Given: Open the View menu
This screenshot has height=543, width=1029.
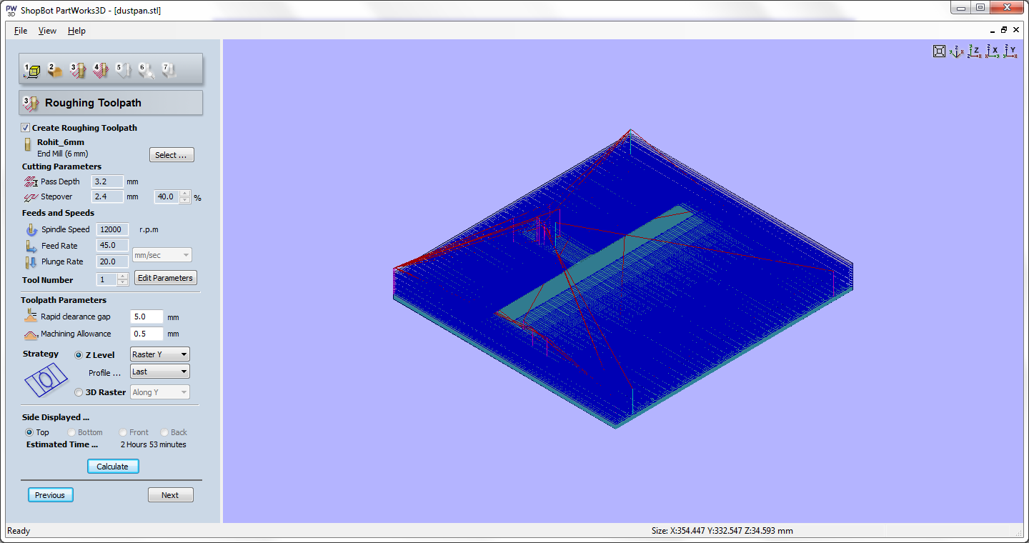Looking at the screenshot, I should click(x=47, y=31).
